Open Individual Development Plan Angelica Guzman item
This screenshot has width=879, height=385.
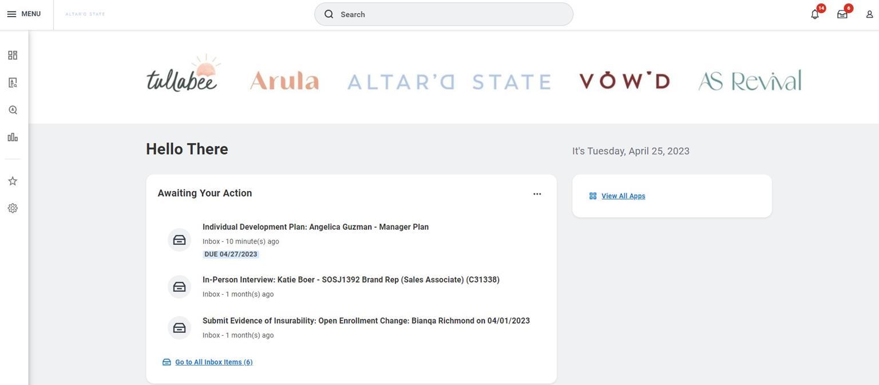click(x=315, y=227)
